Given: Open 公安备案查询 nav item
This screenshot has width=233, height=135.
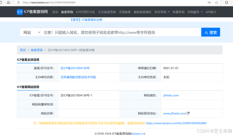Looking at the screenshot, I should pos(107,12).
